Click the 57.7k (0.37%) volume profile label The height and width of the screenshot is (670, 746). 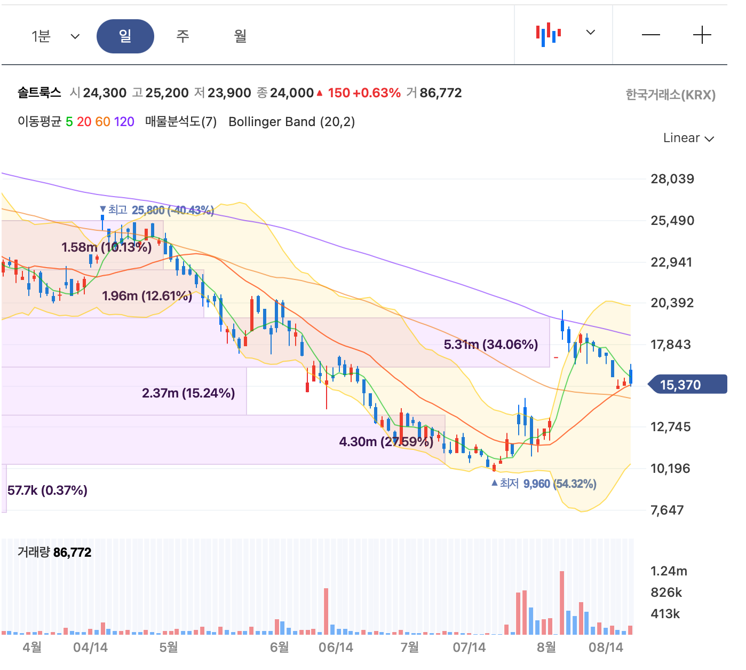[47, 490]
